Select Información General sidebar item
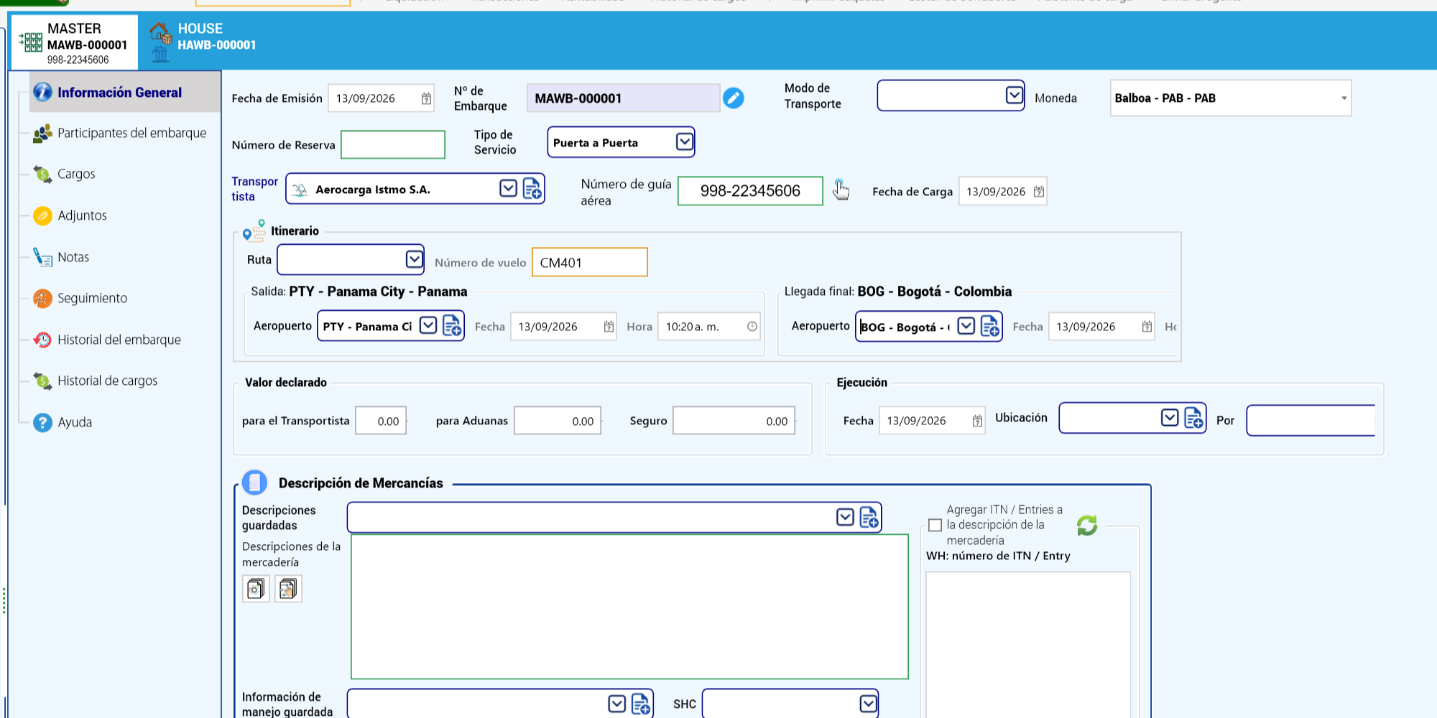The height and width of the screenshot is (718, 1437). point(125,92)
